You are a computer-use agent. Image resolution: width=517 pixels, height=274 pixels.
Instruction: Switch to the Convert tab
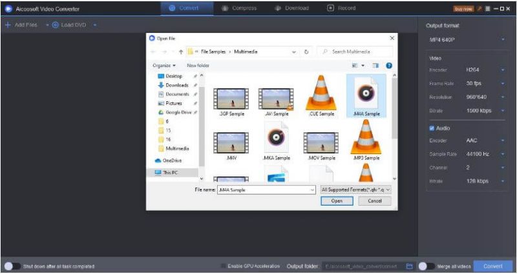187,8
